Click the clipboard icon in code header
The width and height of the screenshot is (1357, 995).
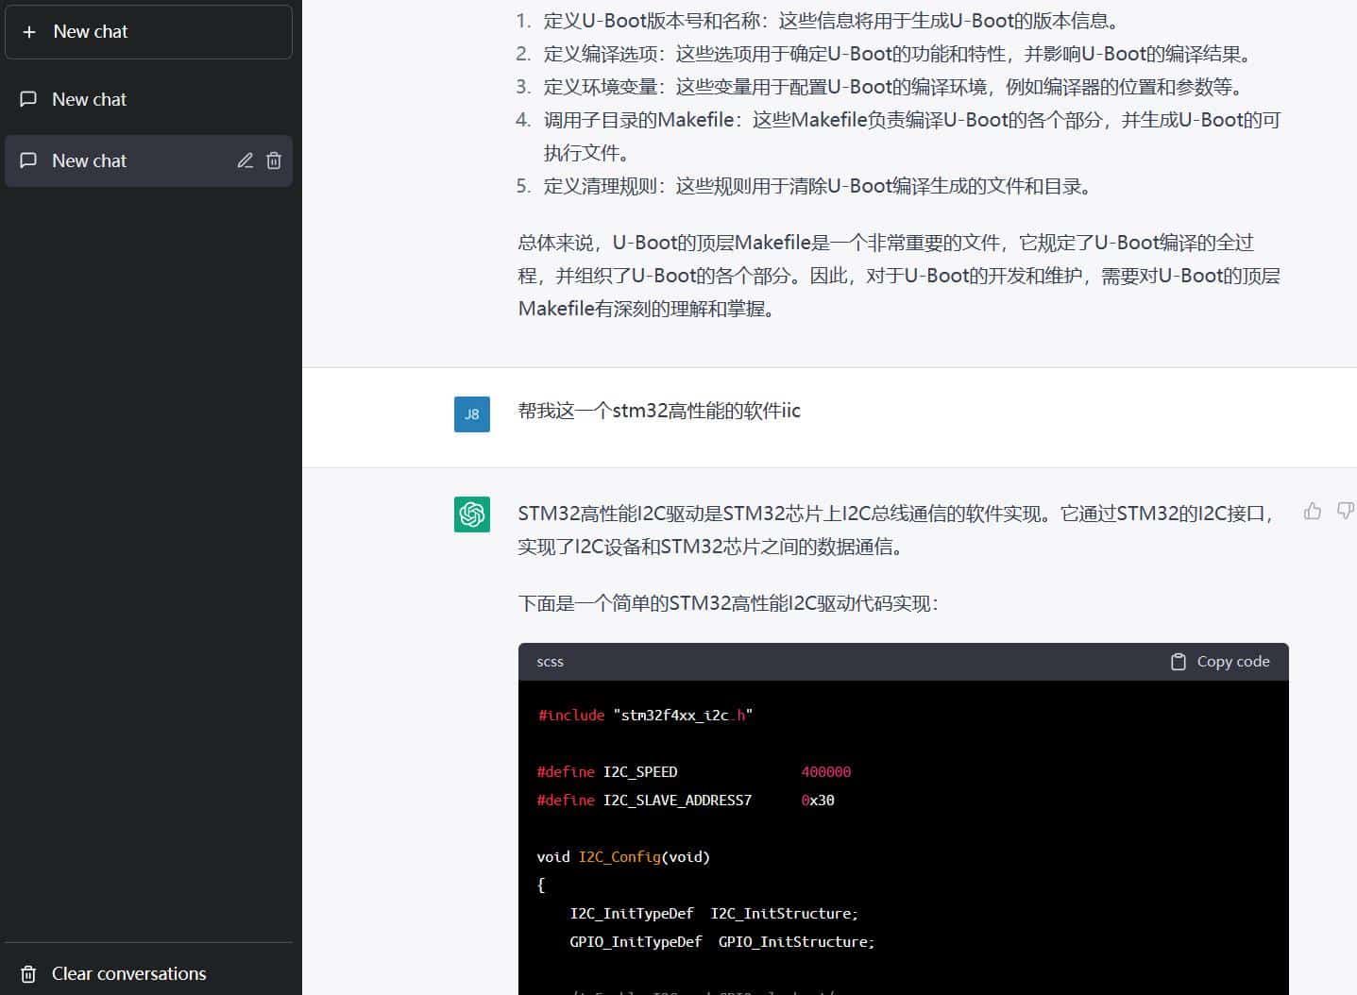pos(1178,662)
